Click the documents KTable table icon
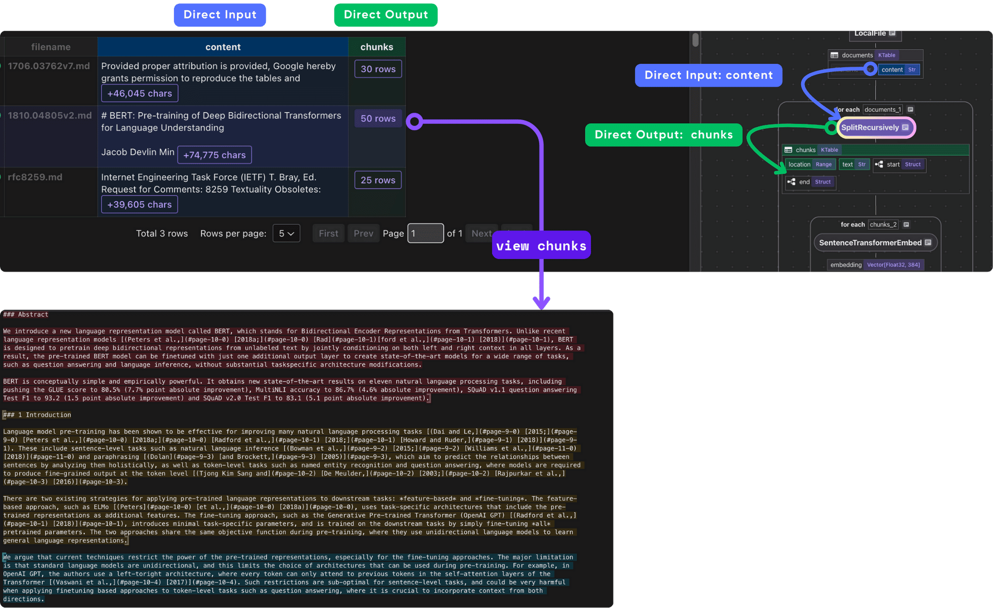The width and height of the screenshot is (993, 608). (x=835, y=55)
